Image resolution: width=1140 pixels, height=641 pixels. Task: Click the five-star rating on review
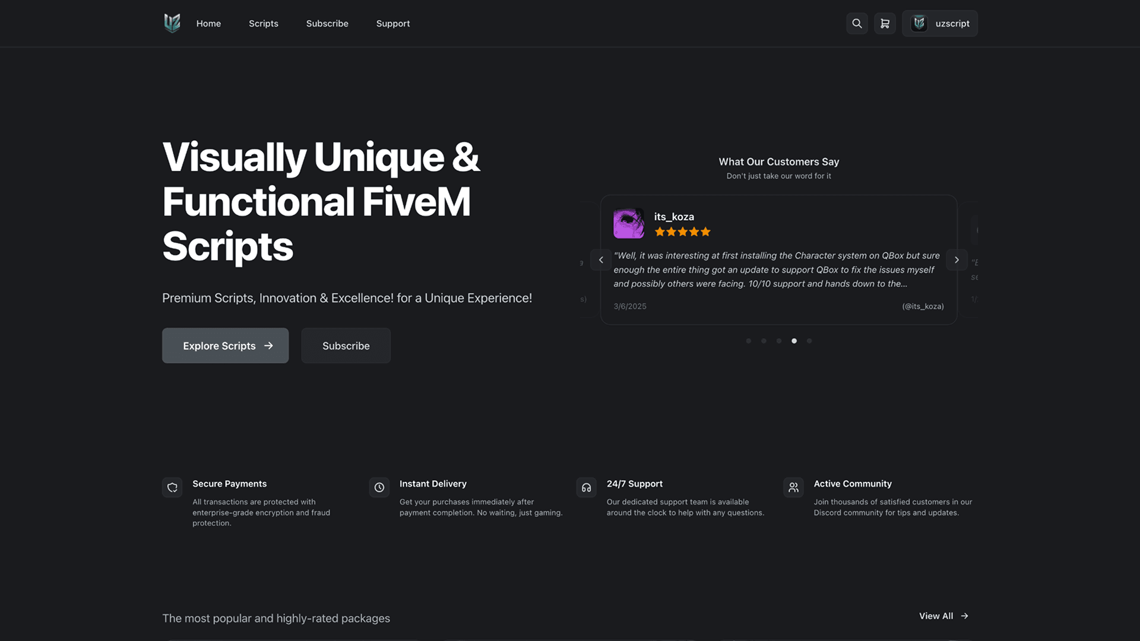pos(682,232)
